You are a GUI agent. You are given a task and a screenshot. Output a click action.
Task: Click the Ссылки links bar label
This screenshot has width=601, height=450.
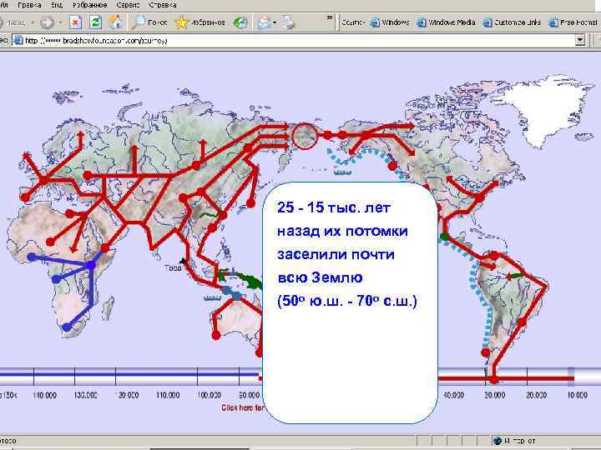(352, 22)
